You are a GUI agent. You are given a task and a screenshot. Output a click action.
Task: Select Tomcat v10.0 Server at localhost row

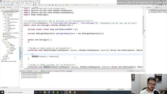point(36,73)
